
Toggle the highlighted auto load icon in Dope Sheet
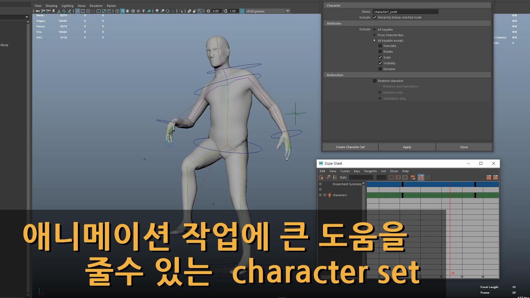(x=421, y=178)
